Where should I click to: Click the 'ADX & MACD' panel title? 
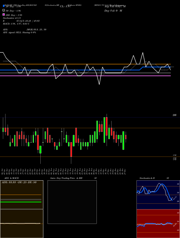tap(12, 178)
